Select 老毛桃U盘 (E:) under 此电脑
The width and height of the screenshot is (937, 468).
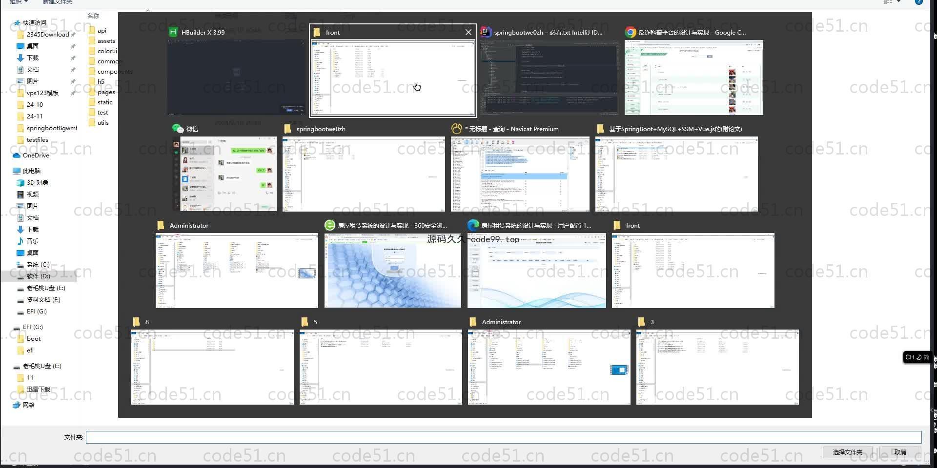point(46,288)
